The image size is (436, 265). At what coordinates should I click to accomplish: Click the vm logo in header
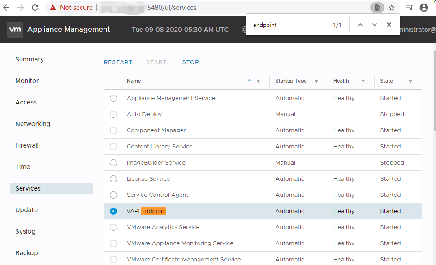15,30
